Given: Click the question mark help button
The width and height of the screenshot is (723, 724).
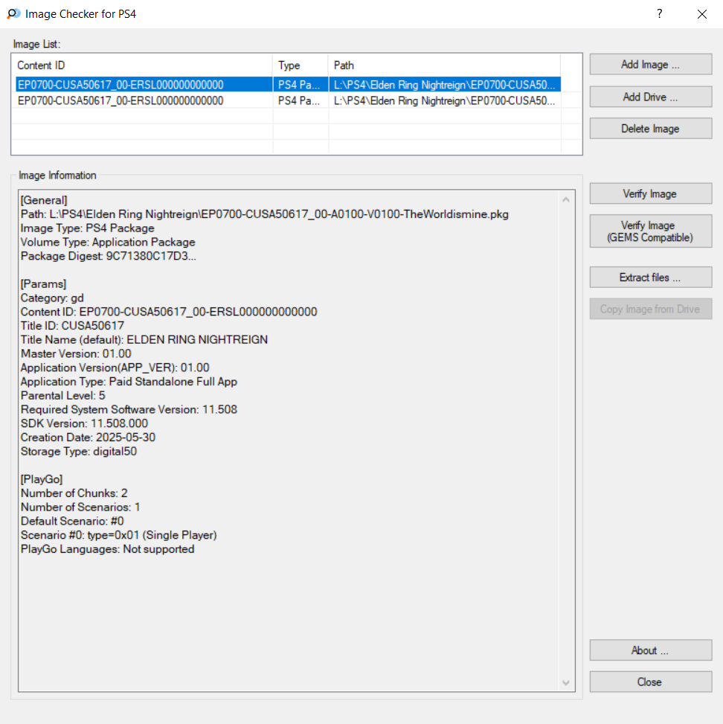Looking at the screenshot, I should (659, 13).
